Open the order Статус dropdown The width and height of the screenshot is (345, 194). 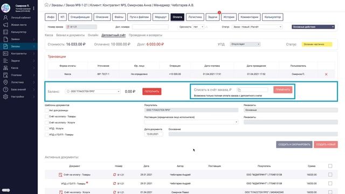click(x=257, y=27)
